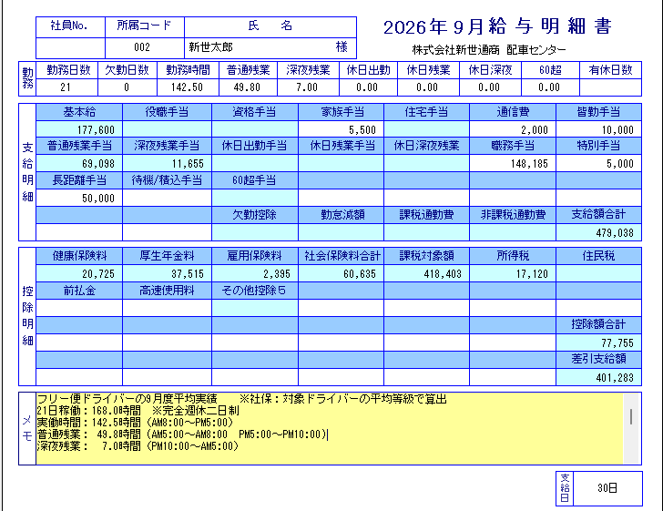
Task: Select the 社会保険料合計 amount 60,635
Action: coord(341,273)
